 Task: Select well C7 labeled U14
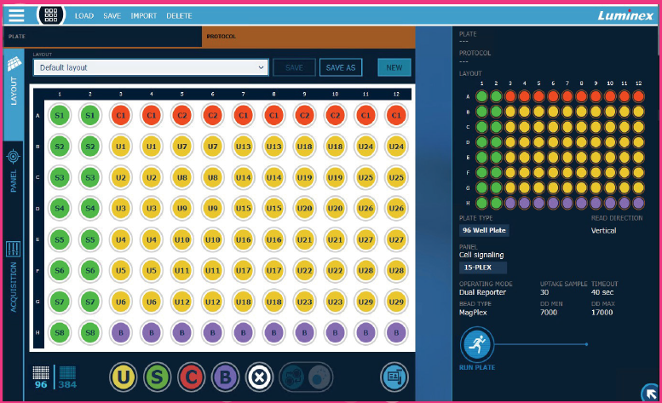click(243, 178)
